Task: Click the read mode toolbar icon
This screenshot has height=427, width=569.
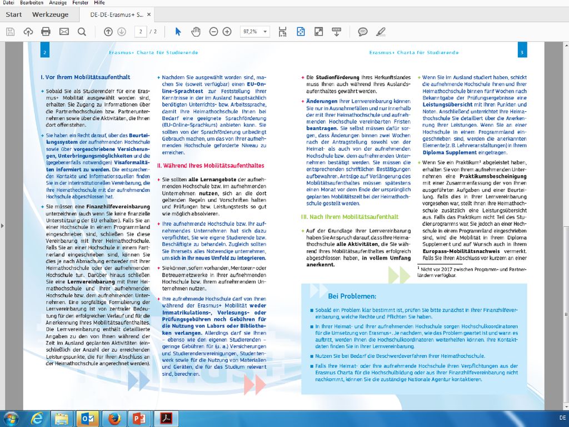Action: [x=336, y=32]
